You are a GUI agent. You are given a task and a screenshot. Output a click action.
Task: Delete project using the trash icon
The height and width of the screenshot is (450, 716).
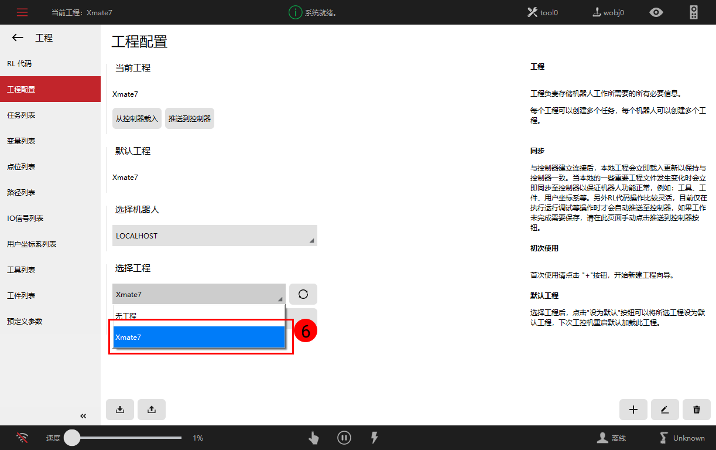click(697, 410)
